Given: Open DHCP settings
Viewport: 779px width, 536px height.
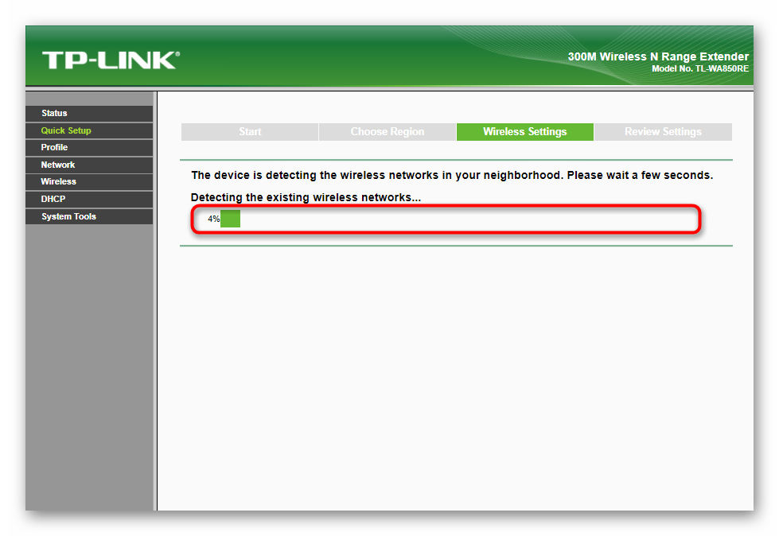Looking at the screenshot, I should pyautogui.click(x=89, y=199).
